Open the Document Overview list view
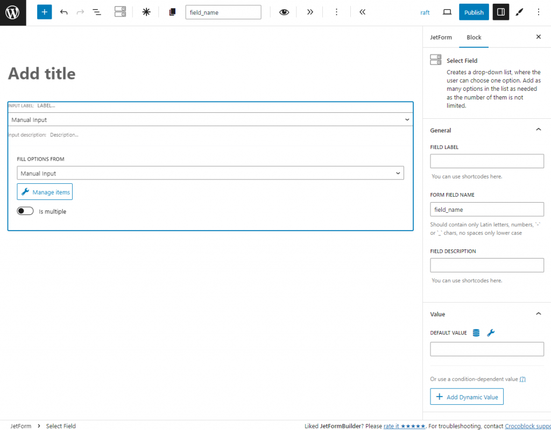The height and width of the screenshot is (430, 551). point(97,11)
